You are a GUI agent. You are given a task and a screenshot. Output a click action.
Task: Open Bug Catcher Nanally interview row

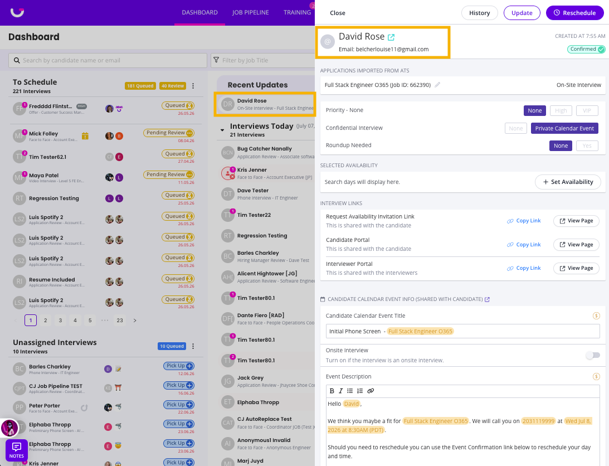click(267, 152)
